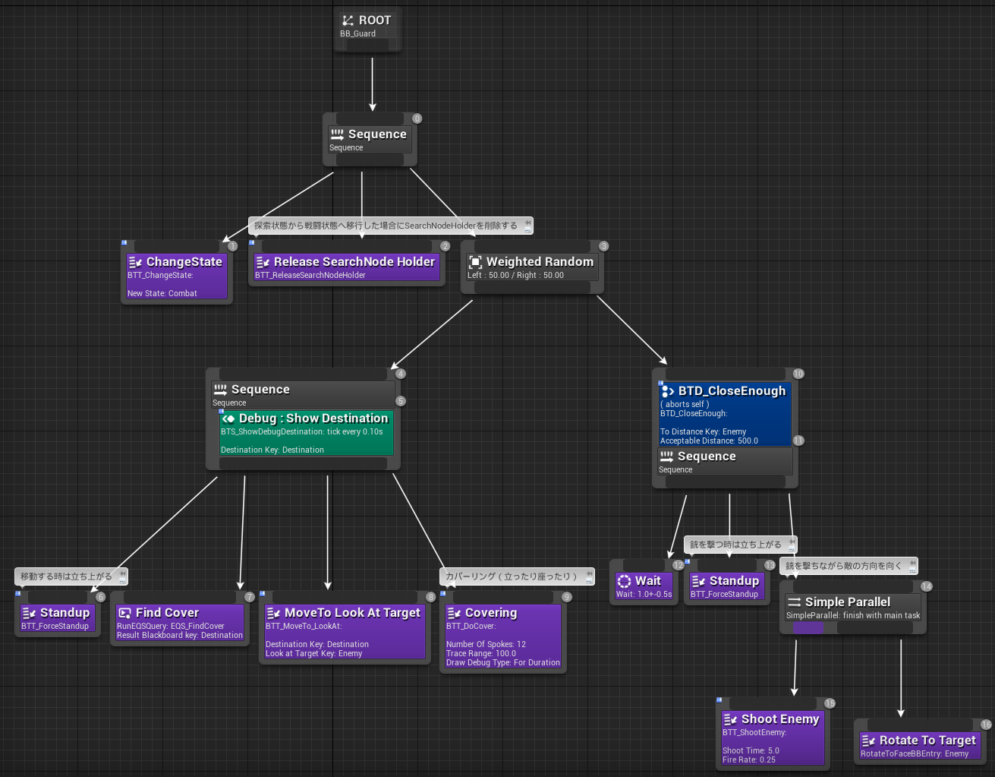The image size is (995, 777).
Task: Click the purple progress bar under Simple Parallel
Action: pos(808,627)
